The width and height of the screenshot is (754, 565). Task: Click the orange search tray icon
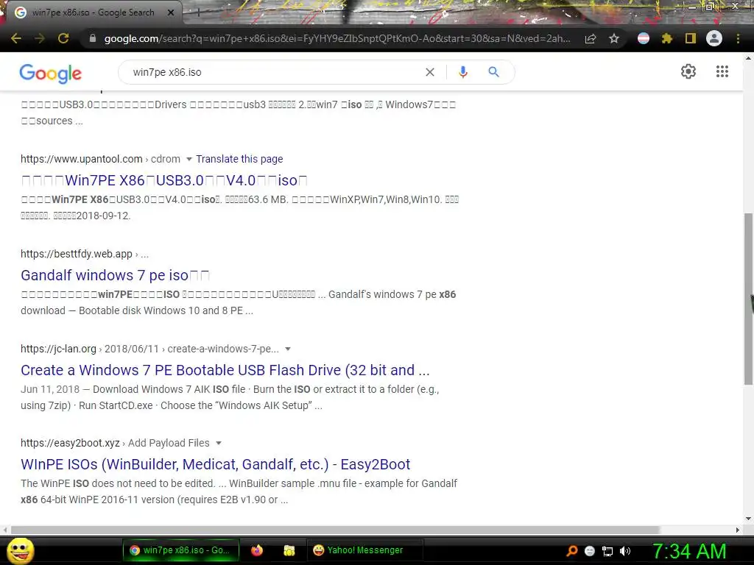coord(571,550)
